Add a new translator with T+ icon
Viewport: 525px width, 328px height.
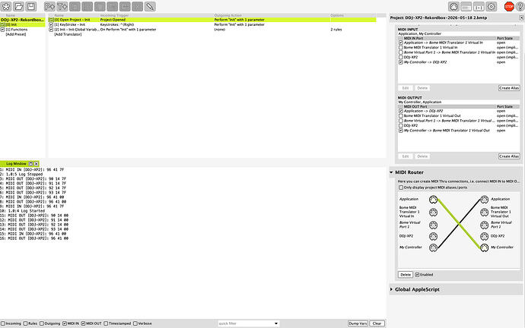pos(62,6)
